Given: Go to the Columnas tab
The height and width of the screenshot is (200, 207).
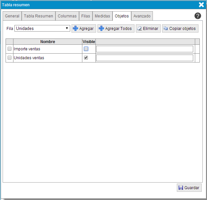Looking at the screenshot, I should pyautogui.click(x=67, y=16).
